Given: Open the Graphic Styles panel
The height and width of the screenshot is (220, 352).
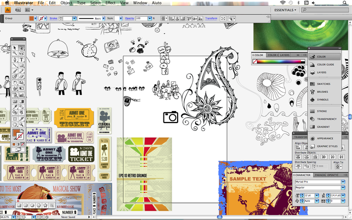Looking at the screenshot, I should [325, 146].
